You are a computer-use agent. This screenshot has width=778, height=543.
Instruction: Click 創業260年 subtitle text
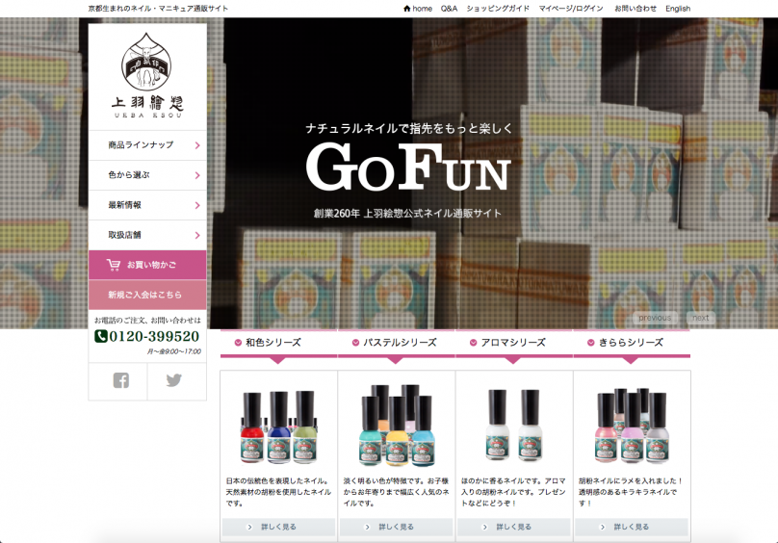(407, 214)
